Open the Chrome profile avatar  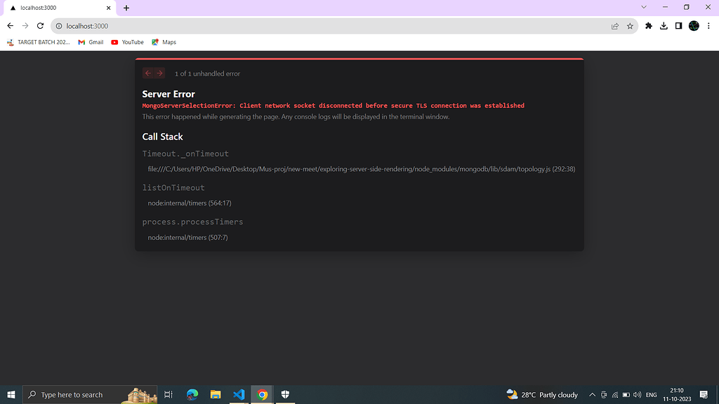(694, 26)
